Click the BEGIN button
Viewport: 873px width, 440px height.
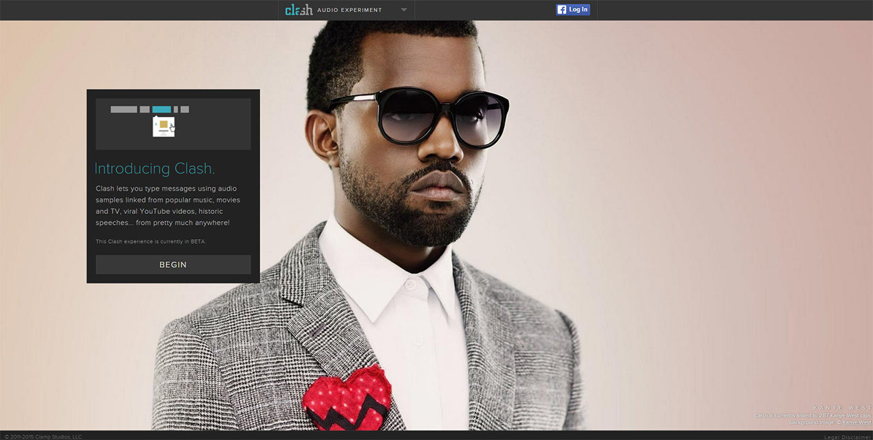tap(173, 264)
